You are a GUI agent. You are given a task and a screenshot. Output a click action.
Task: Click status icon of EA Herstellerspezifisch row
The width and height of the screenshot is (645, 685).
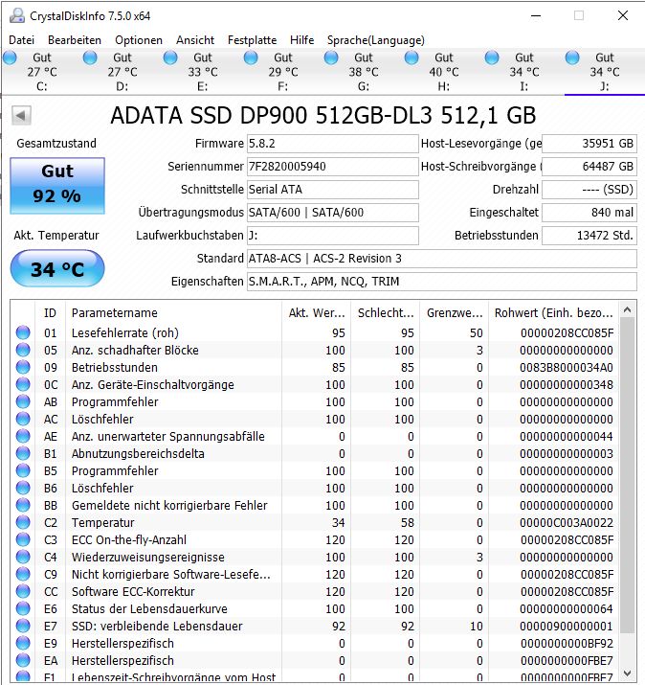pyautogui.click(x=23, y=660)
